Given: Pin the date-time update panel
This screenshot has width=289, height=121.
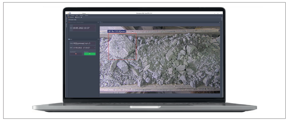Looking at the screenshot, I should tap(98, 22).
